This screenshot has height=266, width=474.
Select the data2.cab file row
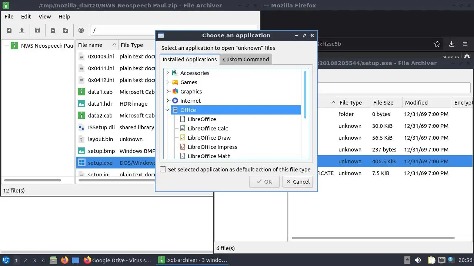[116, 115]
